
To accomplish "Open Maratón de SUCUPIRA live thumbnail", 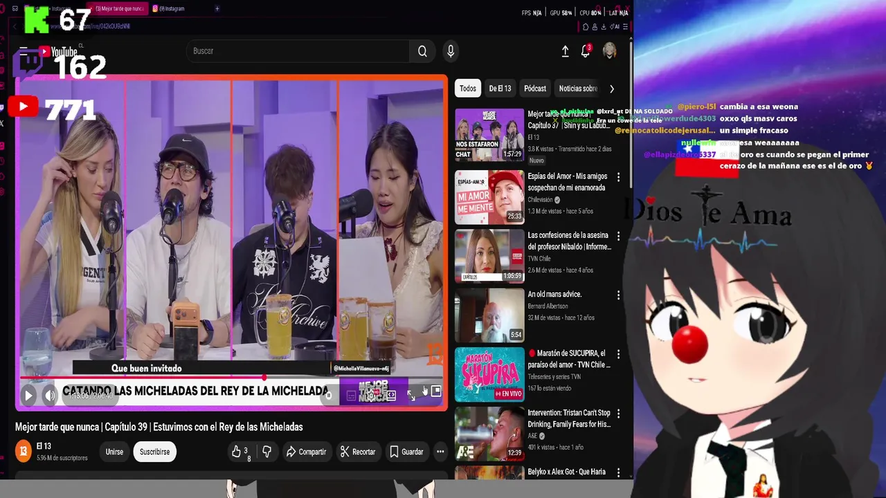I will [489, 373].
